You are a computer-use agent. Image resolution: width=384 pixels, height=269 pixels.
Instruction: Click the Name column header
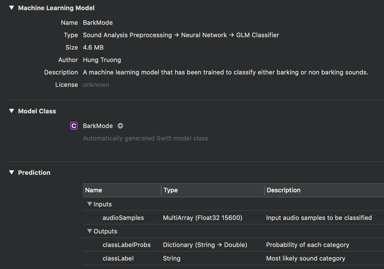tap(122, 190)
